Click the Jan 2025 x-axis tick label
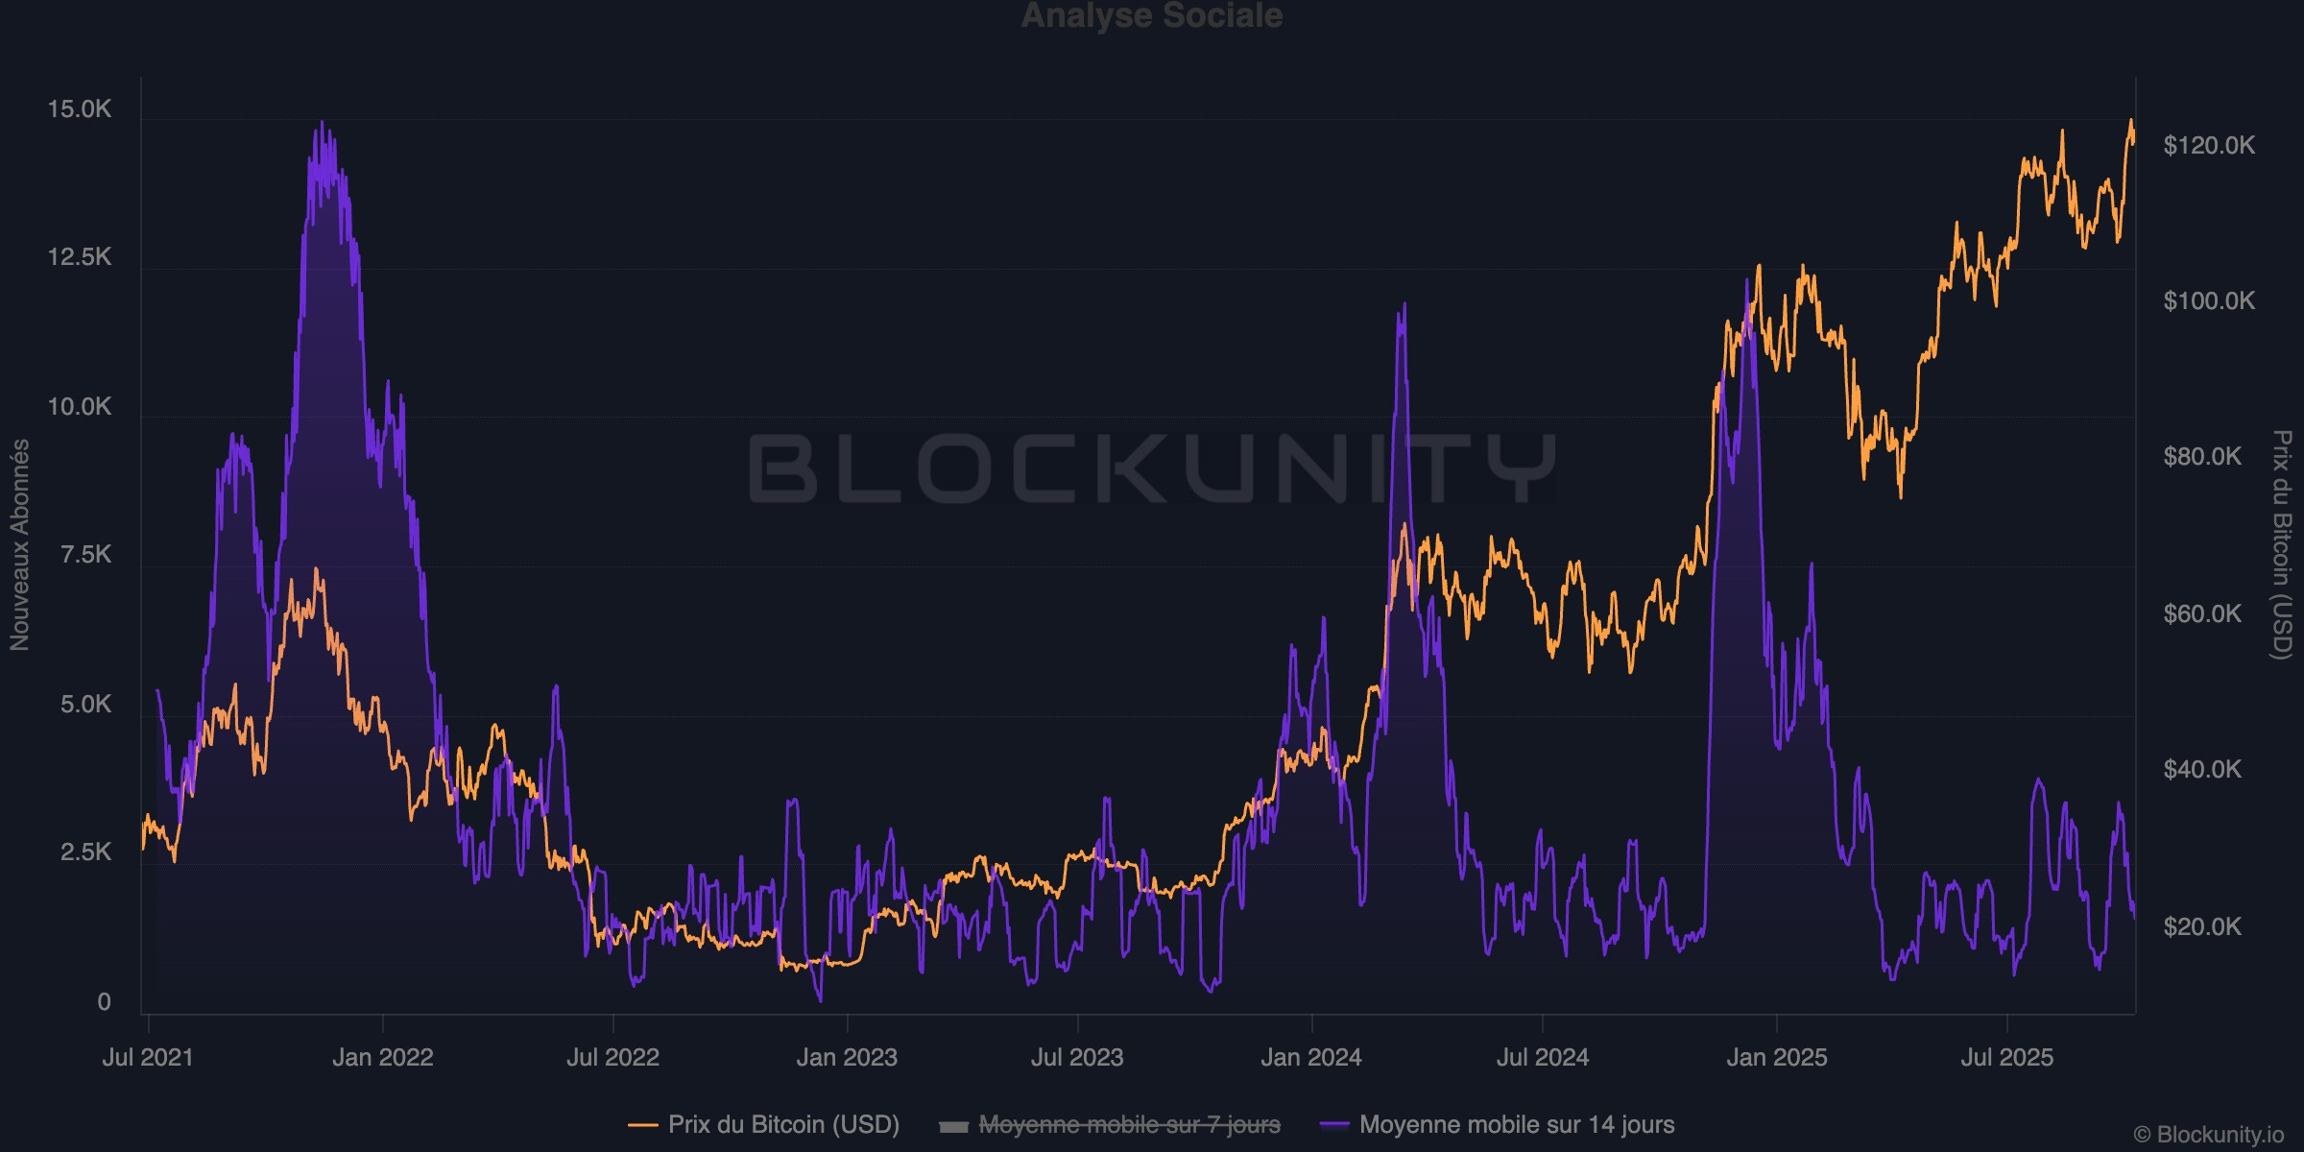The image size is (2304, 1152). [x=1776, y=1057]
